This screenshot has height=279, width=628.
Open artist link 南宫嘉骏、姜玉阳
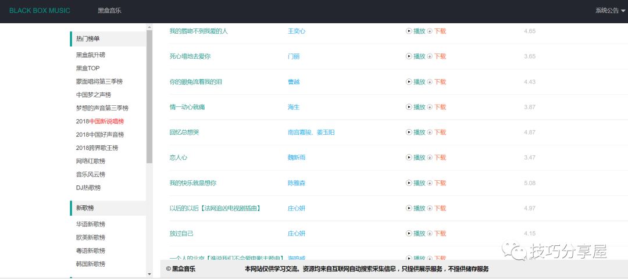pyautogui.click(x=311, y=132)
